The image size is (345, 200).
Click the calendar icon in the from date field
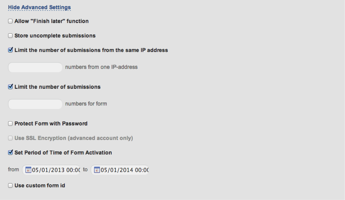(29, 170)
